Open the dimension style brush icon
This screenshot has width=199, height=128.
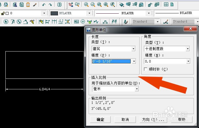click(x=166, y=22)
